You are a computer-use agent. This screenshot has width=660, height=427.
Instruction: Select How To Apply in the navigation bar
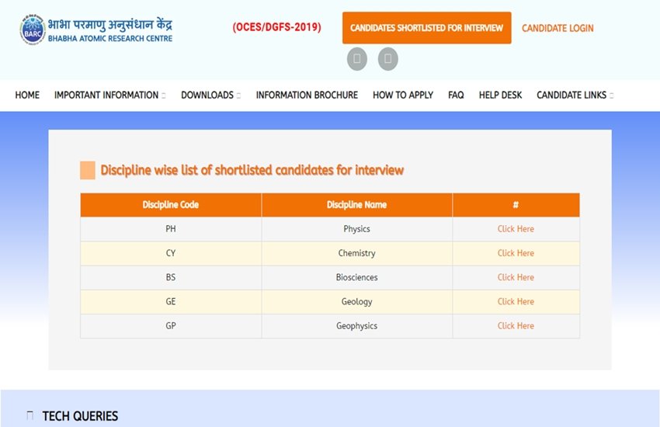pyautogui.click(x=403, y=95)
